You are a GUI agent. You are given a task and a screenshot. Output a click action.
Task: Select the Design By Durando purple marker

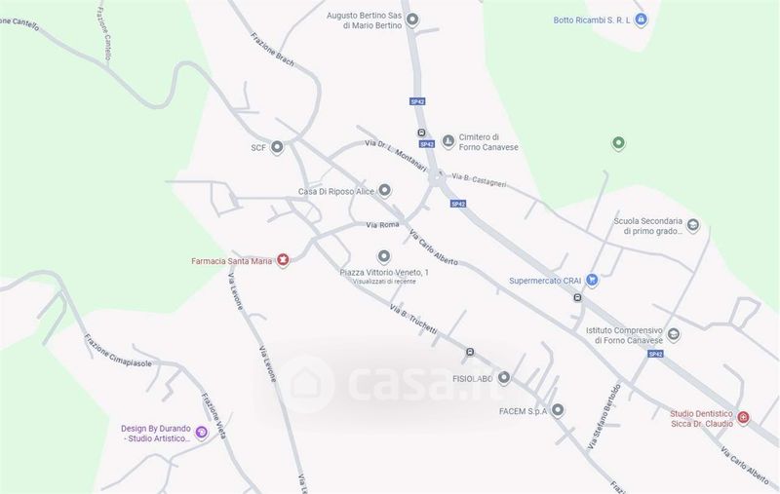tap(202, 433)
